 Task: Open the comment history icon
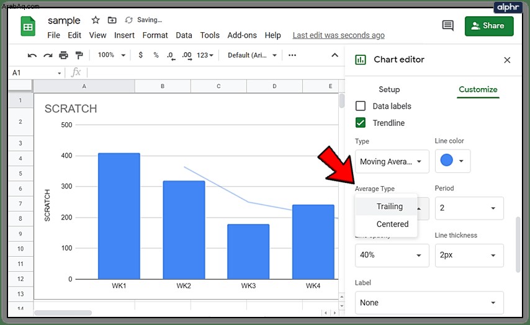[x=448, y=25]
